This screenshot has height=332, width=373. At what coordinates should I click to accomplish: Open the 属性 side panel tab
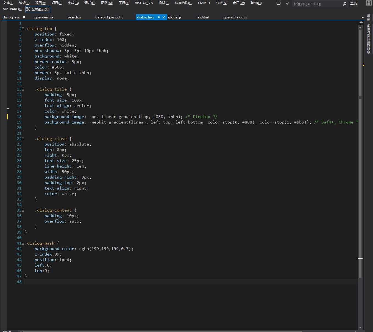tap(369, 18)
